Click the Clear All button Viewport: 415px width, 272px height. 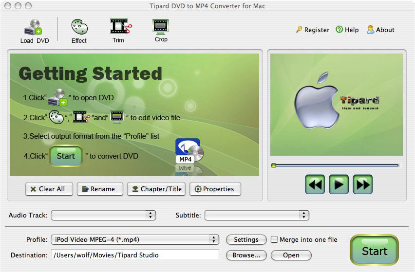pyautogui.click(x=49, y=189)
